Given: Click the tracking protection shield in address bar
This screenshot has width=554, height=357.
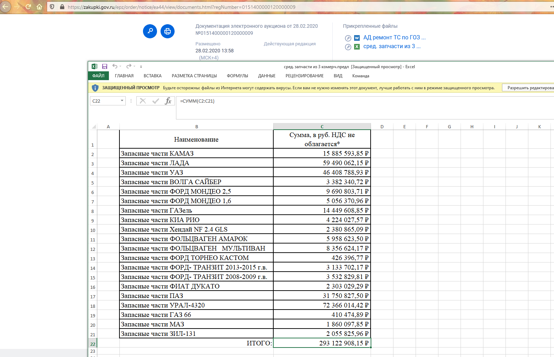Looking at the screenshot, I should tap(52, 7).
